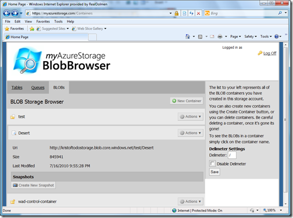Go forward with the browser Forward arrow
Viewport: 293px width, 218px height.
15,13
